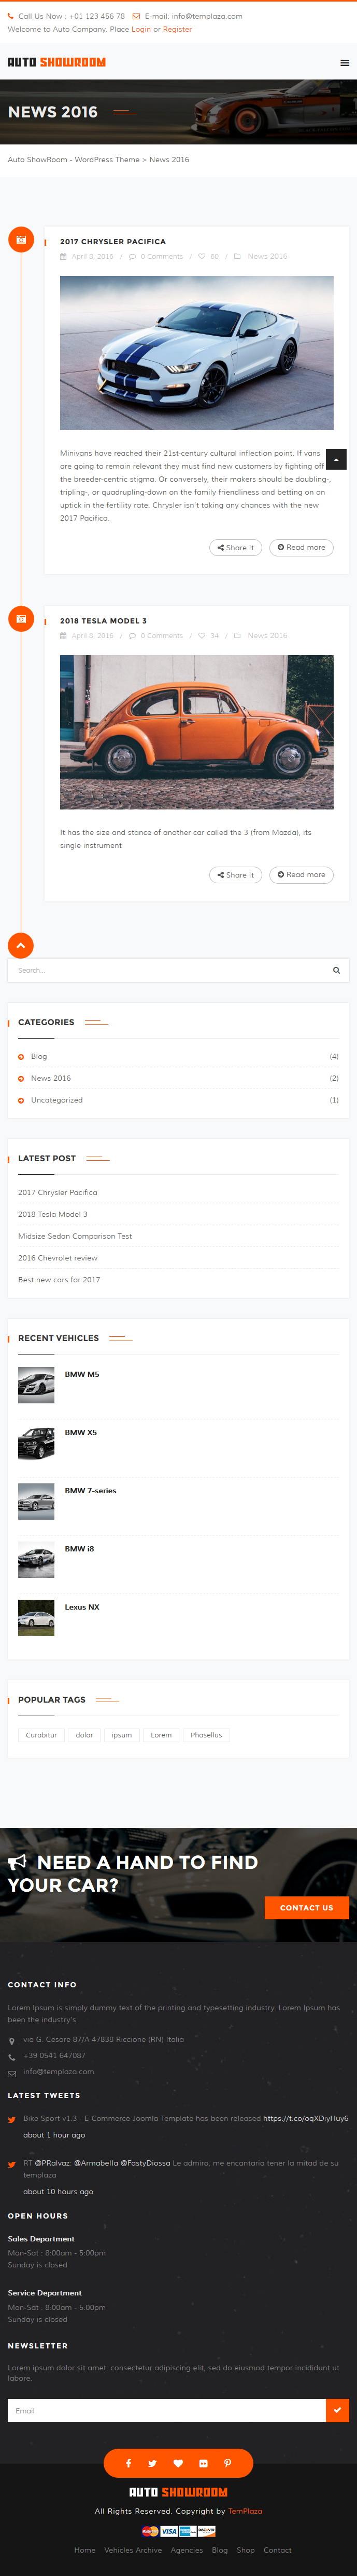This screenshot has width=357, height=2576.
Task: Share the 2017 Chrysler Pacifica post
Action: coord(235,547)
